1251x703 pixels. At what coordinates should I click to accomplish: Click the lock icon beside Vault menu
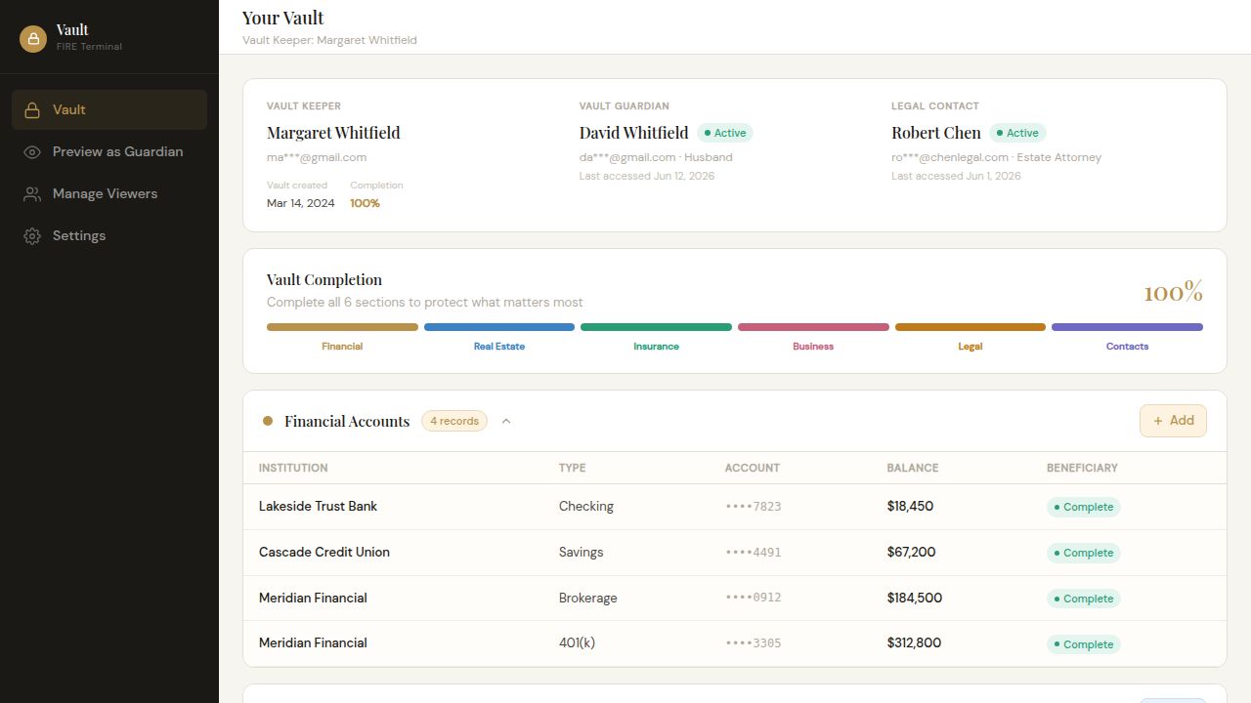coord(32,110)
